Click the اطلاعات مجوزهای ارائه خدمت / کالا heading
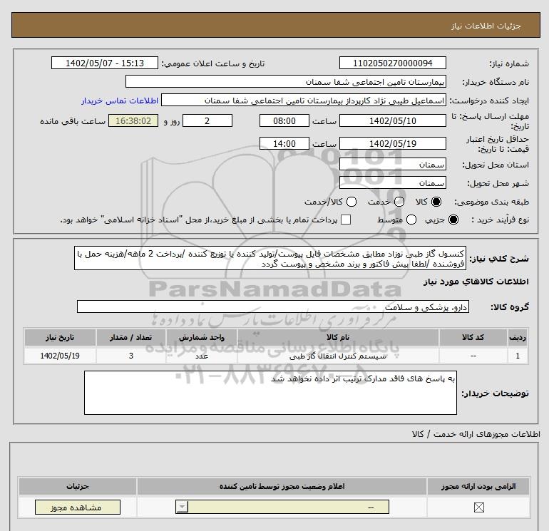549x531 pixels. [x=476, y=434]
